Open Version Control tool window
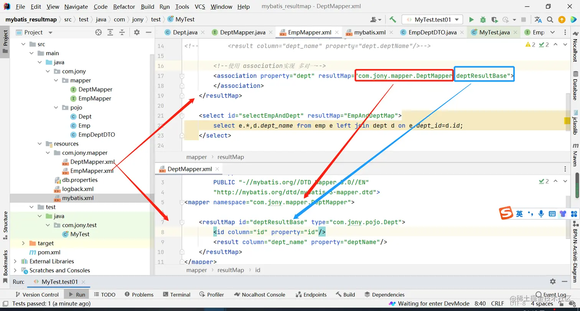580x311 pixels. point(36,295)
